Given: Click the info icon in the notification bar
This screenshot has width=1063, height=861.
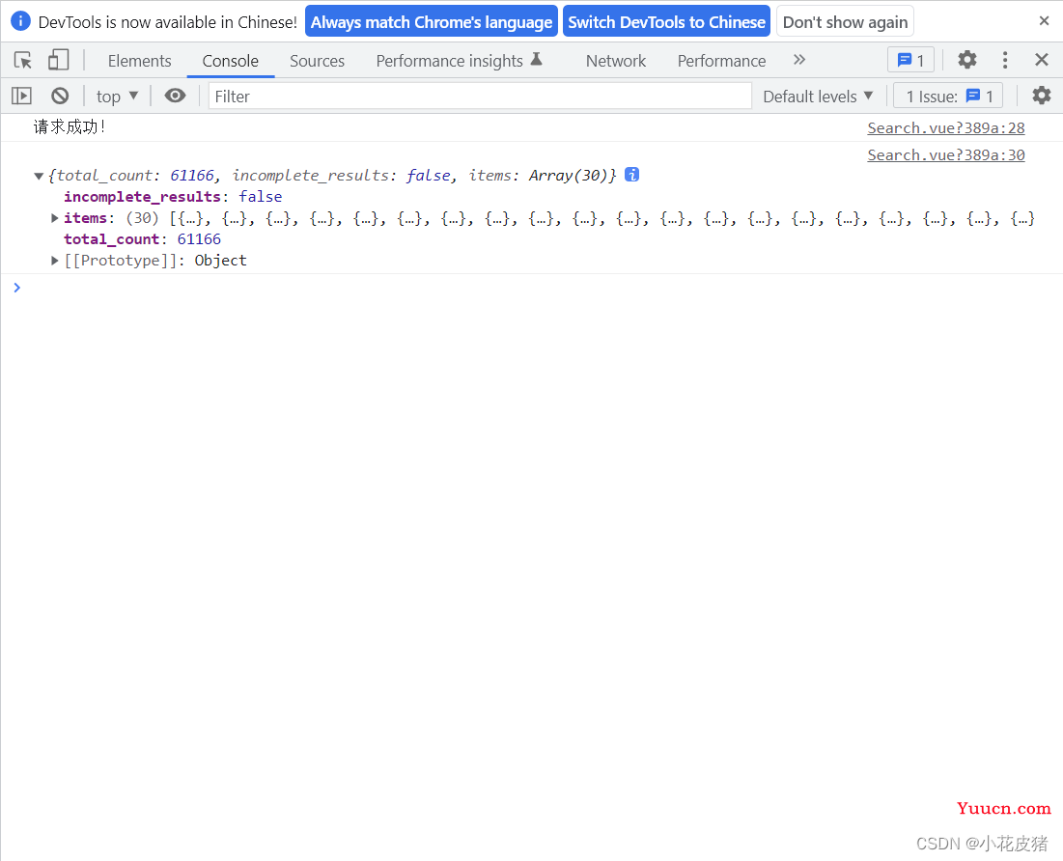Looking at the screenshot, I should [x=20, y=21].
